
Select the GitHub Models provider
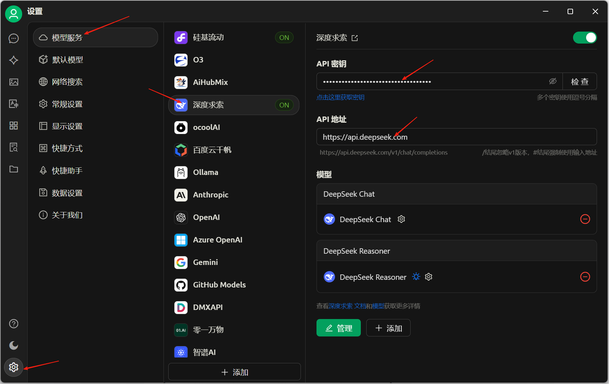tap(234, 285)
